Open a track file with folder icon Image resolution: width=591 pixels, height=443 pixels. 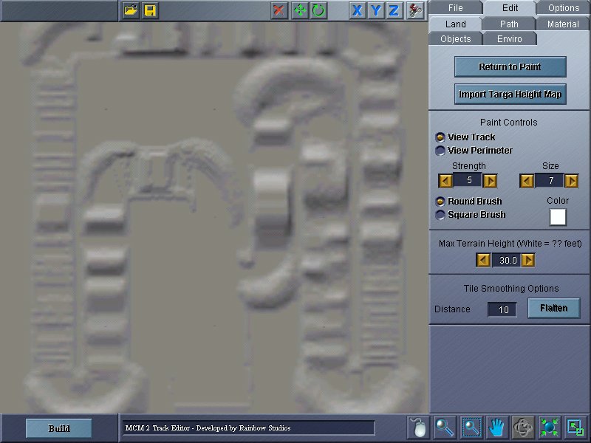point(131,10)
